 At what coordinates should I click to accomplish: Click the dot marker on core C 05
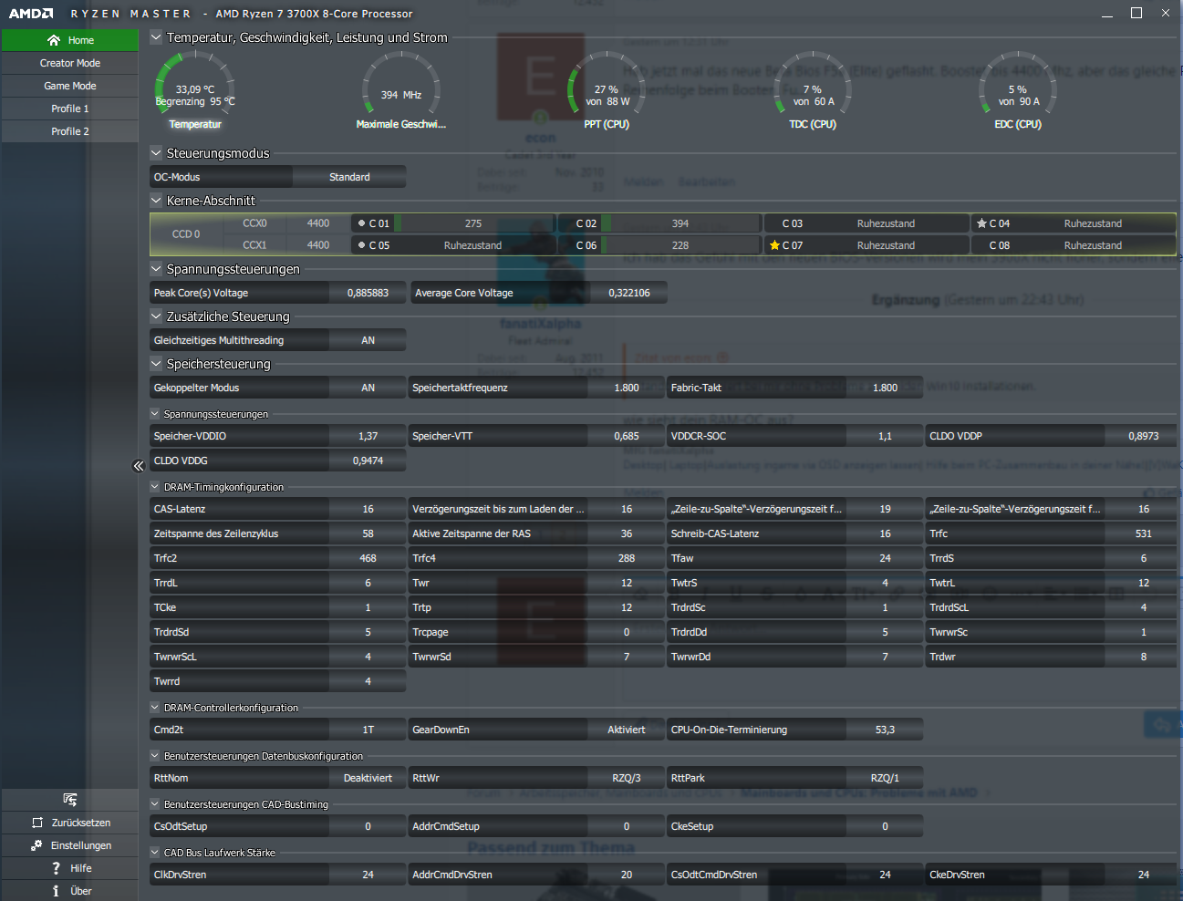click(x=361, y=245)
